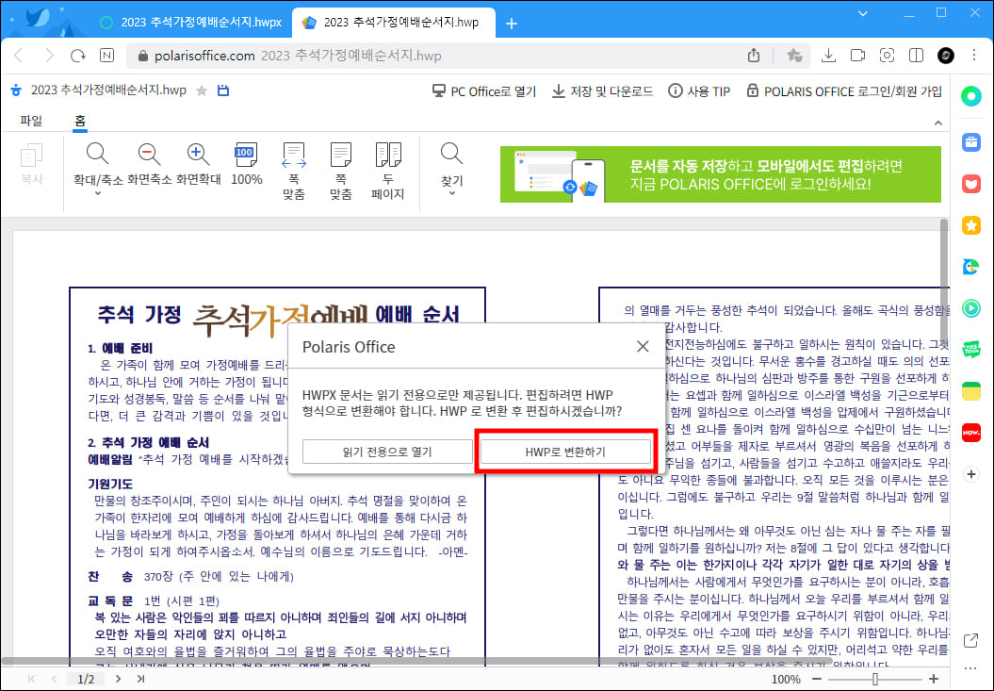The image size is (994, 691).
Task: Go forward in the browser
Action: pyautogui.click(x=49, y=56)
